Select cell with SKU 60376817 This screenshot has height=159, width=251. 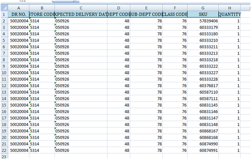(203, 85)
